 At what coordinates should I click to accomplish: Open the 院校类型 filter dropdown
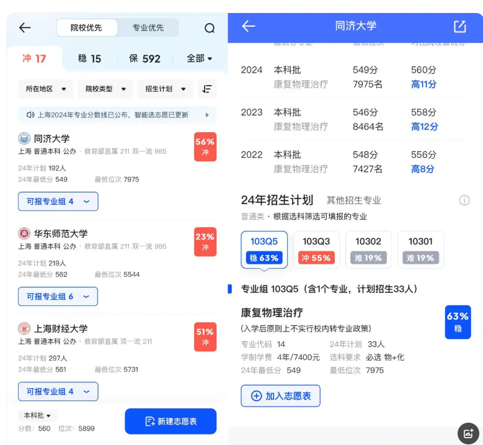pyautogui.click(x=105, y=89)
